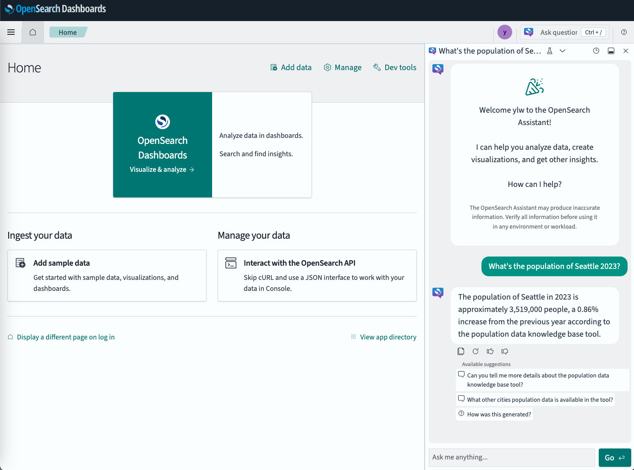Click the 'Ask me anything...' input field
This screenshot has height=470, width=634.
[x=512, y=457]
